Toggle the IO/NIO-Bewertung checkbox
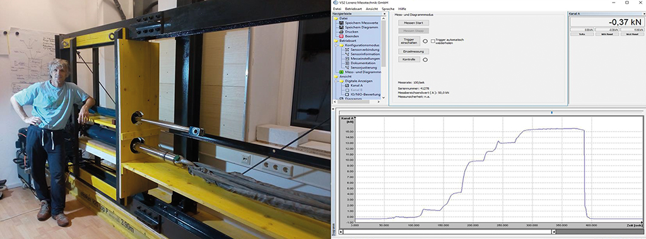Image resolution: width=646 pixels, height=239 pixels. pos(348,95)
